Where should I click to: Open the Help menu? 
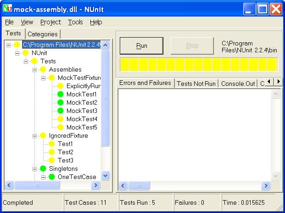click(96, 22)
